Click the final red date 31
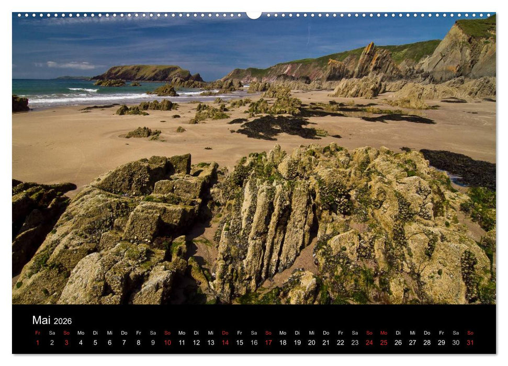508x366 pixels. tap(470, 342)
